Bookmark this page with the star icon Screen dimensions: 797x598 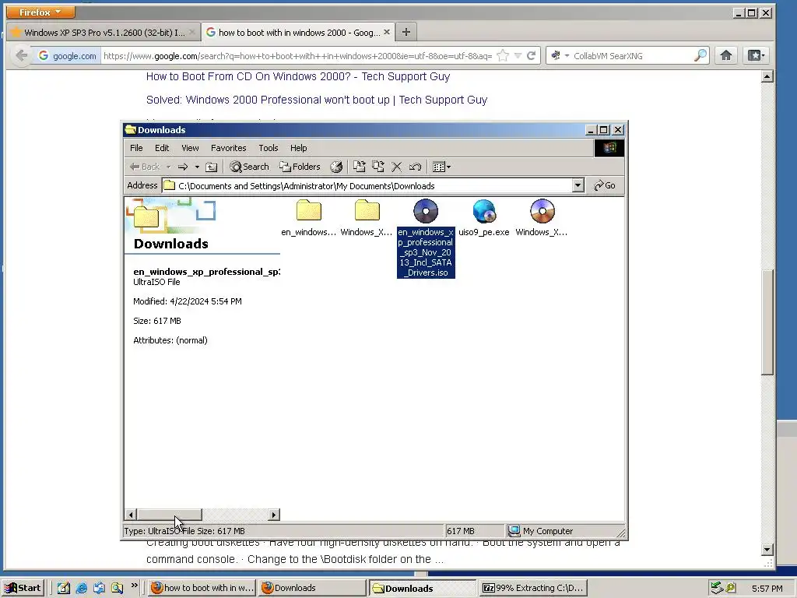pos(503,55)
